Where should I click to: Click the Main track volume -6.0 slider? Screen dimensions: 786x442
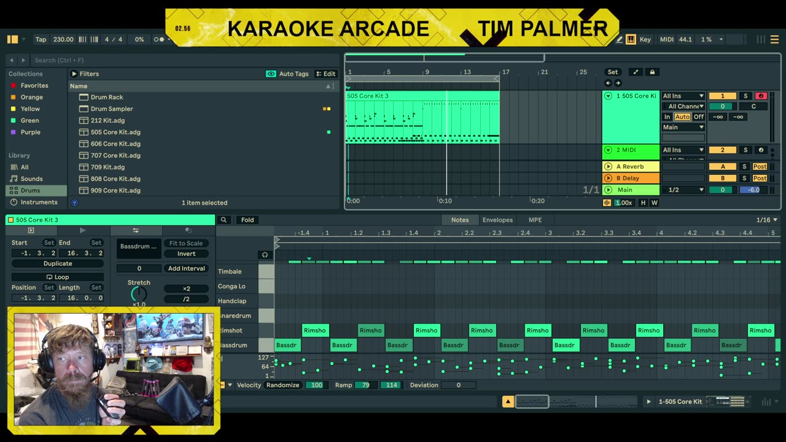click(753, 190)
